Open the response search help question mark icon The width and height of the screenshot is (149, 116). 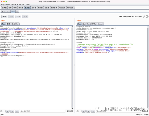coord(77,111)
